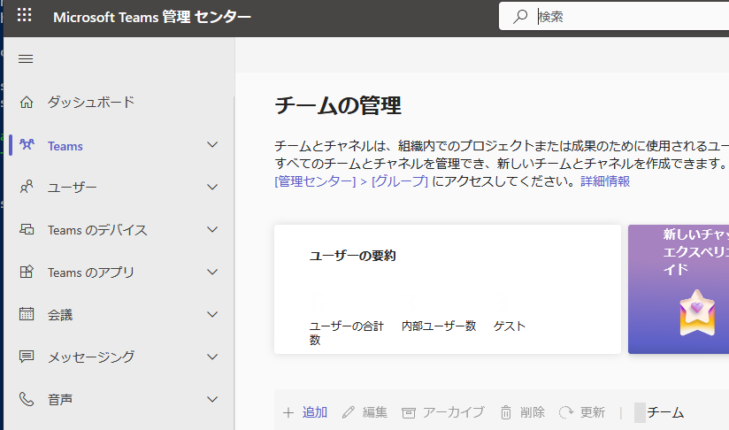
Task: Expand the 会議 section chevron
Action: click(x=212, y=314)
